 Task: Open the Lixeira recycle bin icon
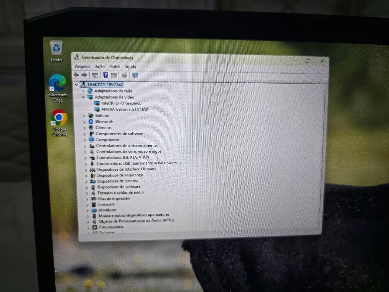coord(57,51)
